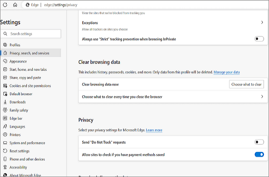The width and height of the screenshot is (269, 177).
Task: Click the Cookies and site permissions icon
Action: 5,86
